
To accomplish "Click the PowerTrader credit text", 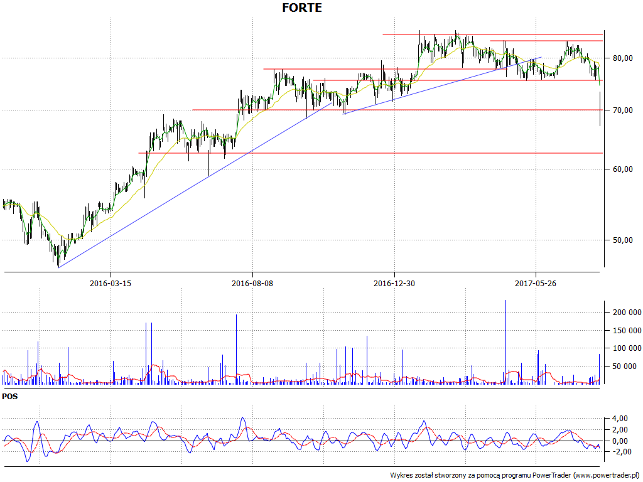I will point(515,476).
